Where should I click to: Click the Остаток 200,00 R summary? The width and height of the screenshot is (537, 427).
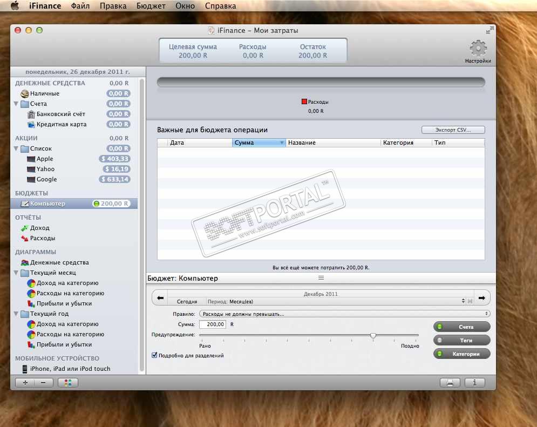point(312,51)
